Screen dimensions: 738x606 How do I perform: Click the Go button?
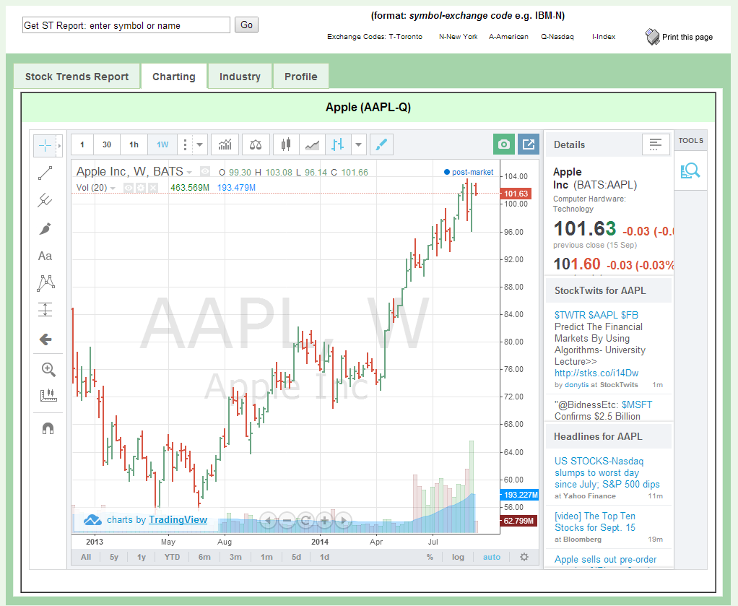click(x=247, y=25)
